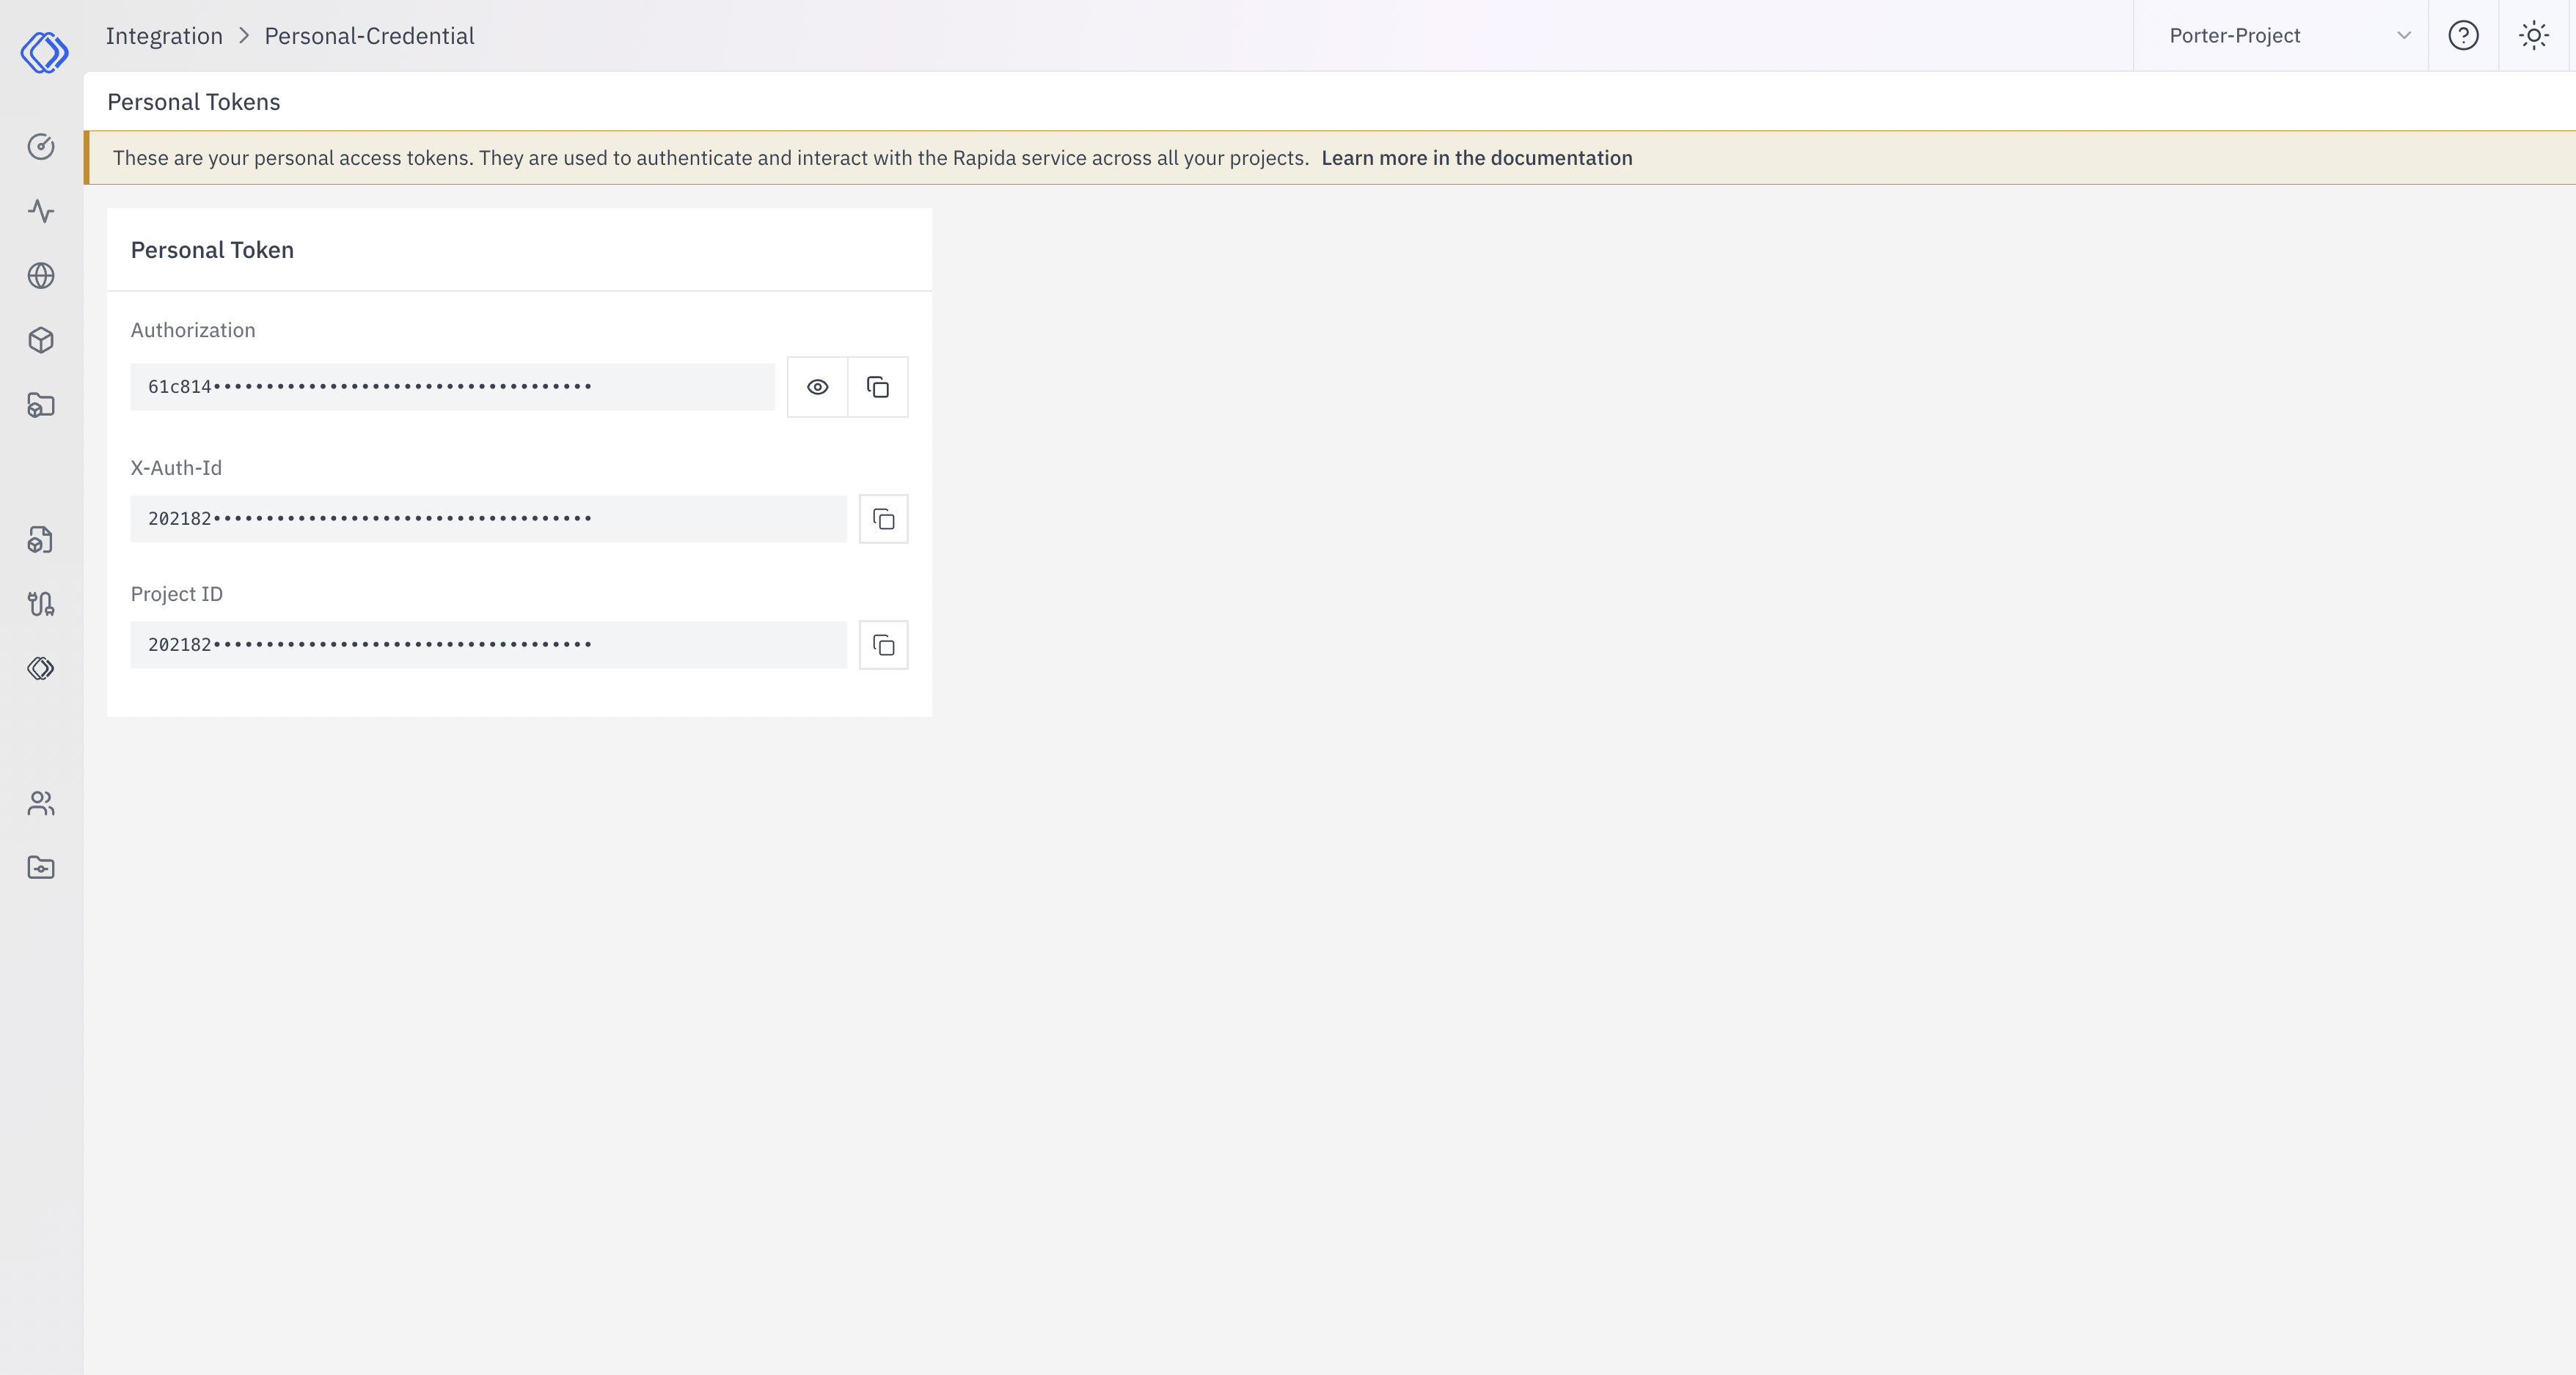Open Learn more in the documentation

point(1477,157)
